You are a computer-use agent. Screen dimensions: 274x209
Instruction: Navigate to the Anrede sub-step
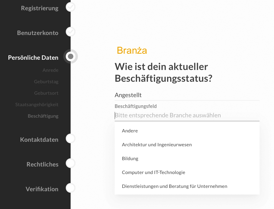click(x=50, y=70)
